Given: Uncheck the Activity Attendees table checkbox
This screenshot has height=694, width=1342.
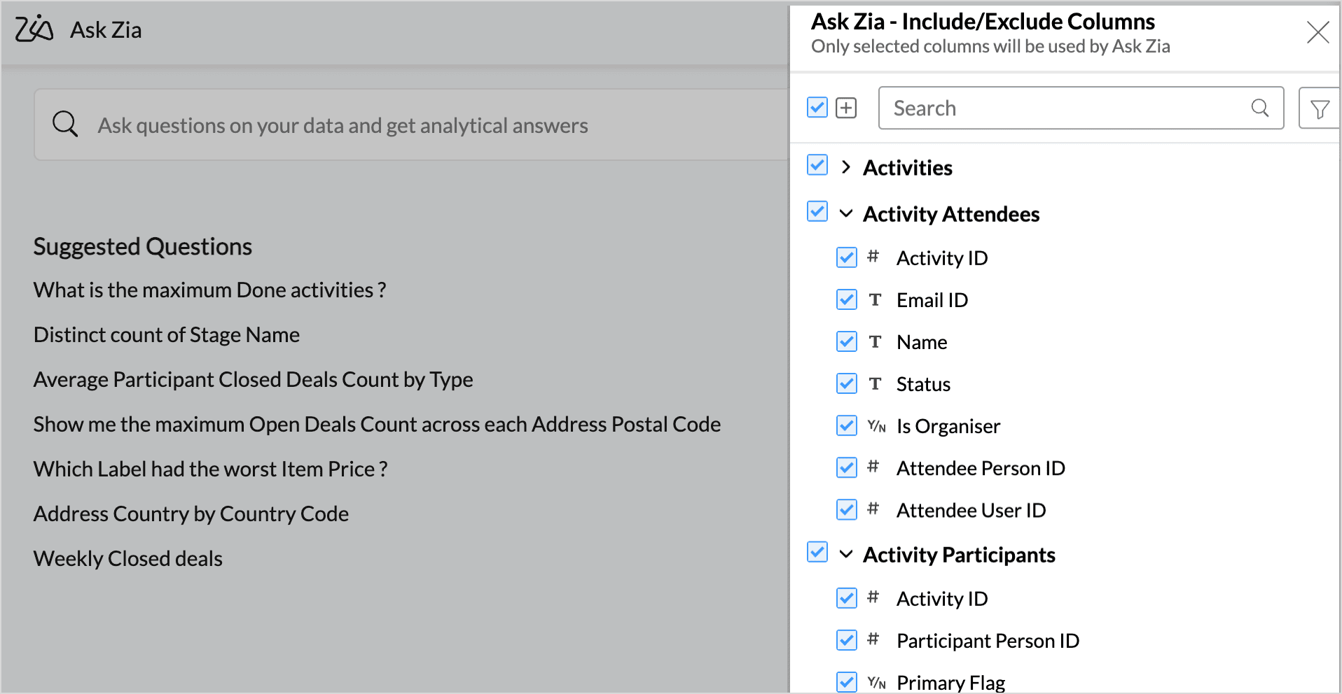Looking at the screenshot, I should point(817,211).
